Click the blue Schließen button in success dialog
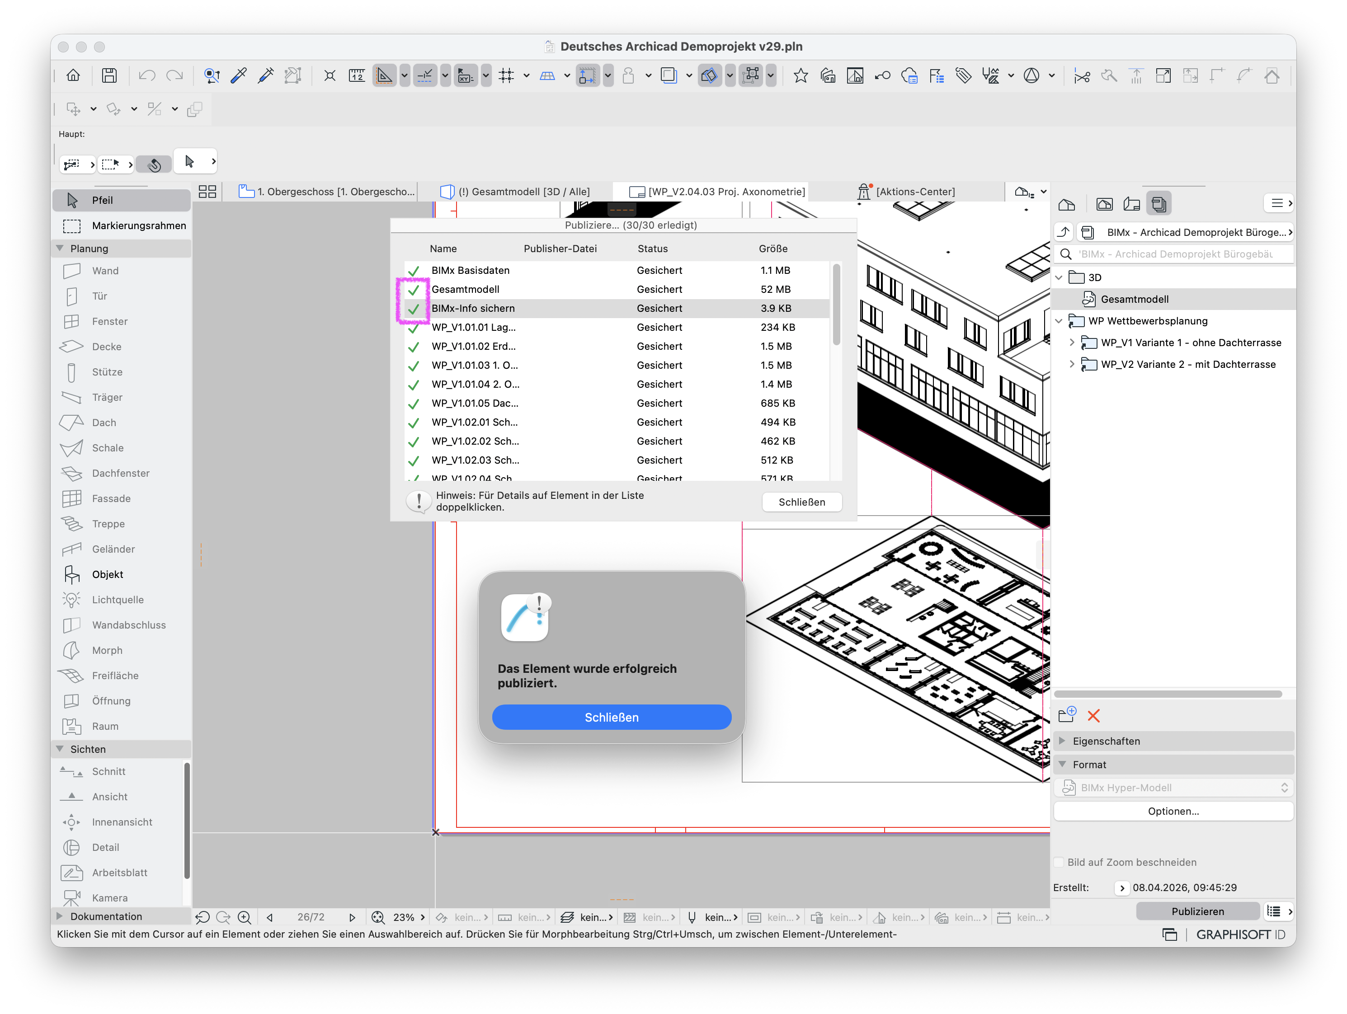 [612, 717]
